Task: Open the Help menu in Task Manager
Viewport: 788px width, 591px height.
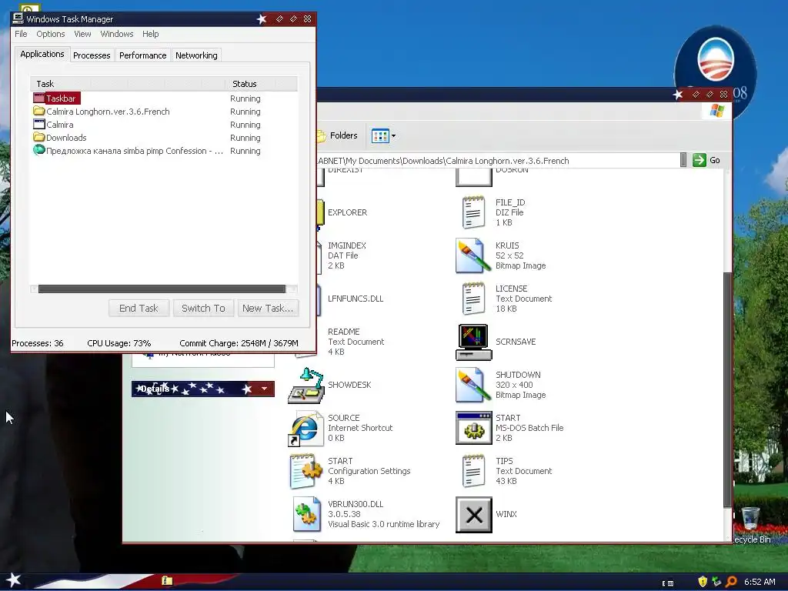Action: click(x=150, y=34)
